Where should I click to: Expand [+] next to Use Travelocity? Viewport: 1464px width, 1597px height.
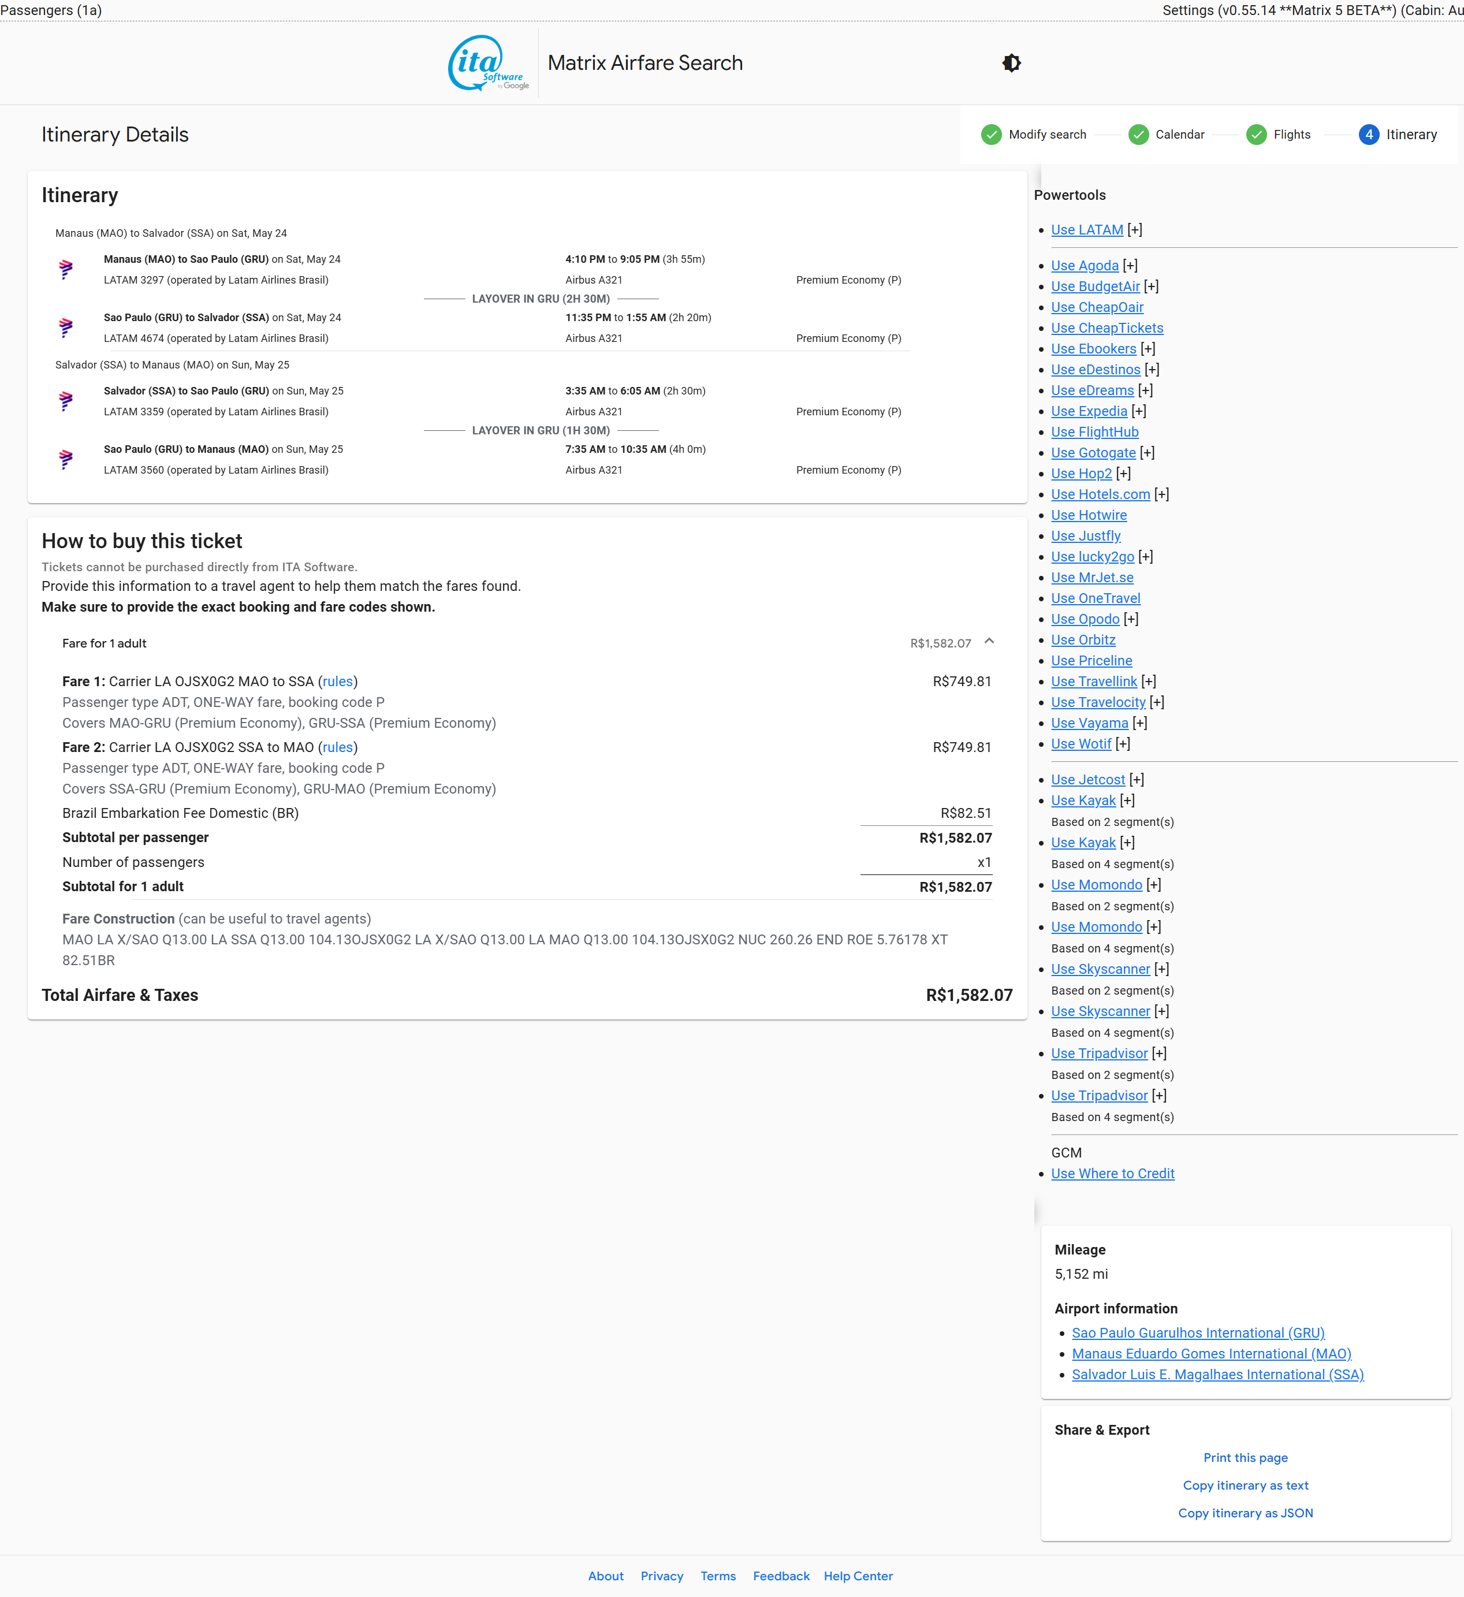[x=1157, y=702]
